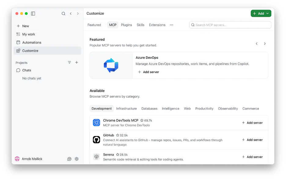The height and width of the screenshot is (180, 286).
Task: Open Automations in sidebar
Action: 47,42
